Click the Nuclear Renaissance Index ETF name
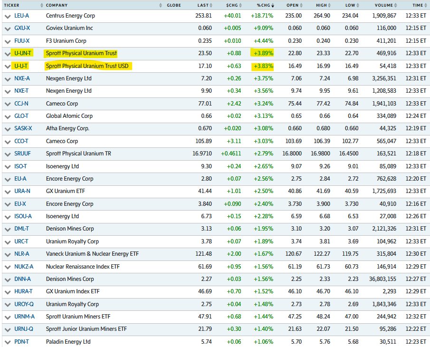430x347 pixels. [83, 266]
